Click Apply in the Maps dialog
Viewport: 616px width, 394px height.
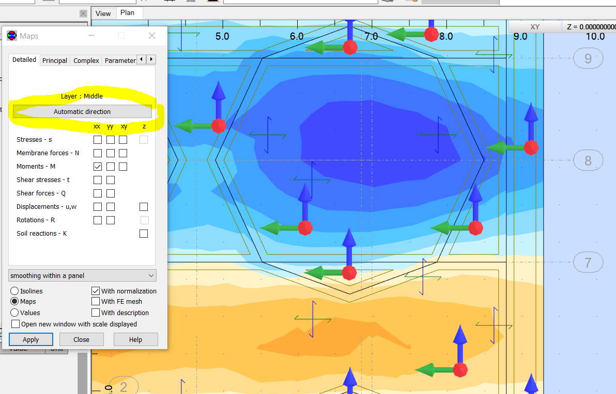pos(30,339)
